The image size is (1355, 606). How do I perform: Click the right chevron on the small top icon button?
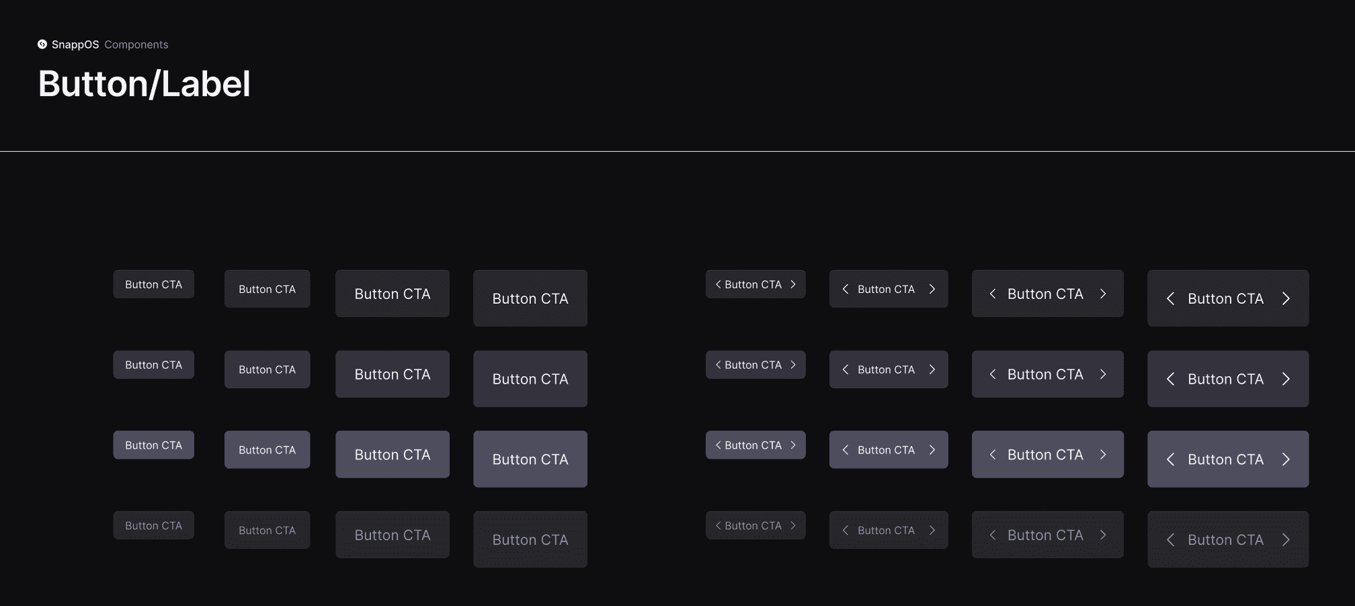793,284
